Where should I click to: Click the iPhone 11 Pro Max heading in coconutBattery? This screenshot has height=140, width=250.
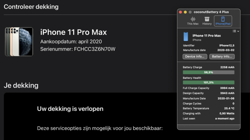pos(207,36)
